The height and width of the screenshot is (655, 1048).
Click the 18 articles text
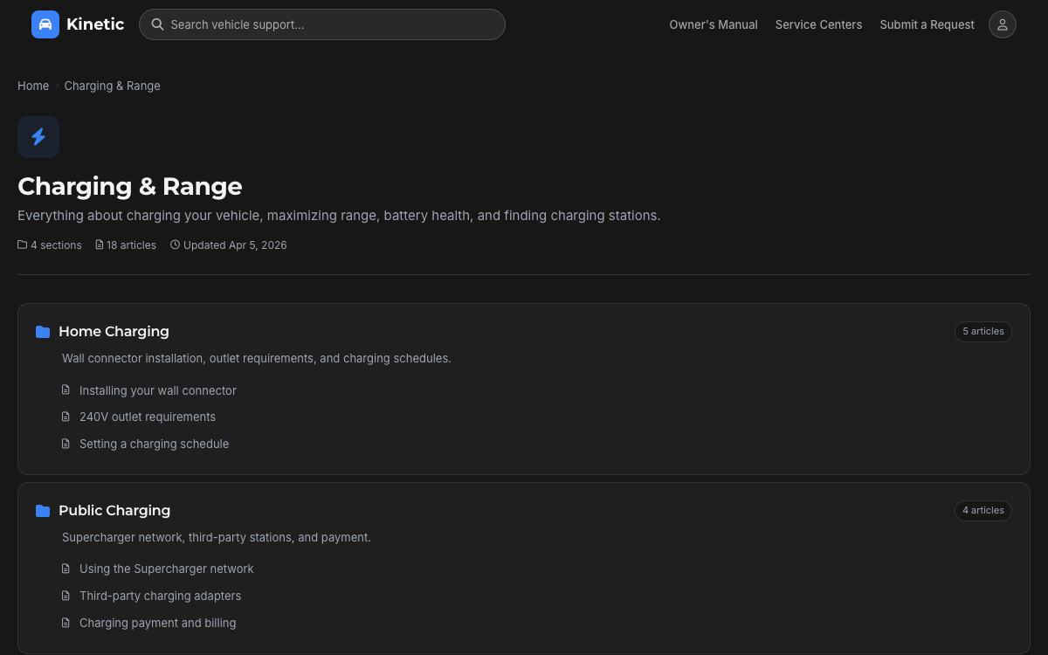(x=131, y=245)
